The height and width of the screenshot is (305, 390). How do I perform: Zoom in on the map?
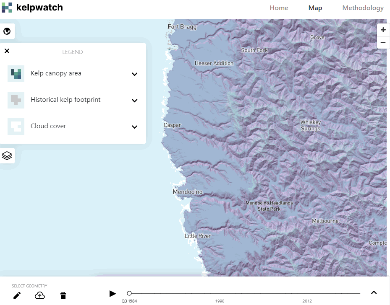tap(383, 30)
